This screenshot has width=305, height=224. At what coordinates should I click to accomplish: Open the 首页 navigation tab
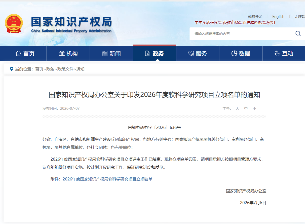click(25, 53)
